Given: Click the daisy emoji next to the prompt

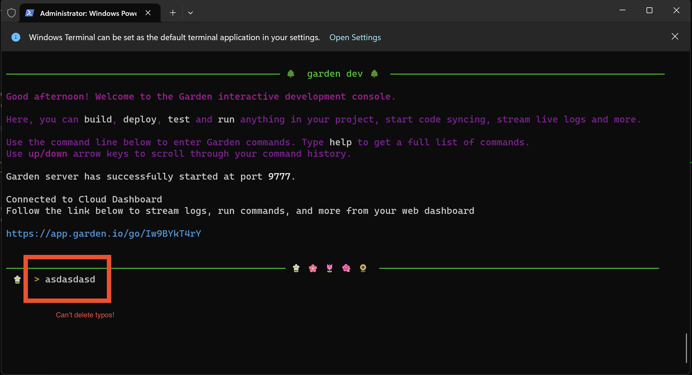Looking at the screenshot, I should [x=17, y=279].
